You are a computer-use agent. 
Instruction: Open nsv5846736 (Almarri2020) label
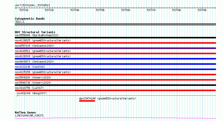33,83
